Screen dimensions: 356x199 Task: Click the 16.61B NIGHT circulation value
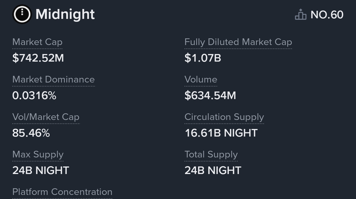(221, 133)
